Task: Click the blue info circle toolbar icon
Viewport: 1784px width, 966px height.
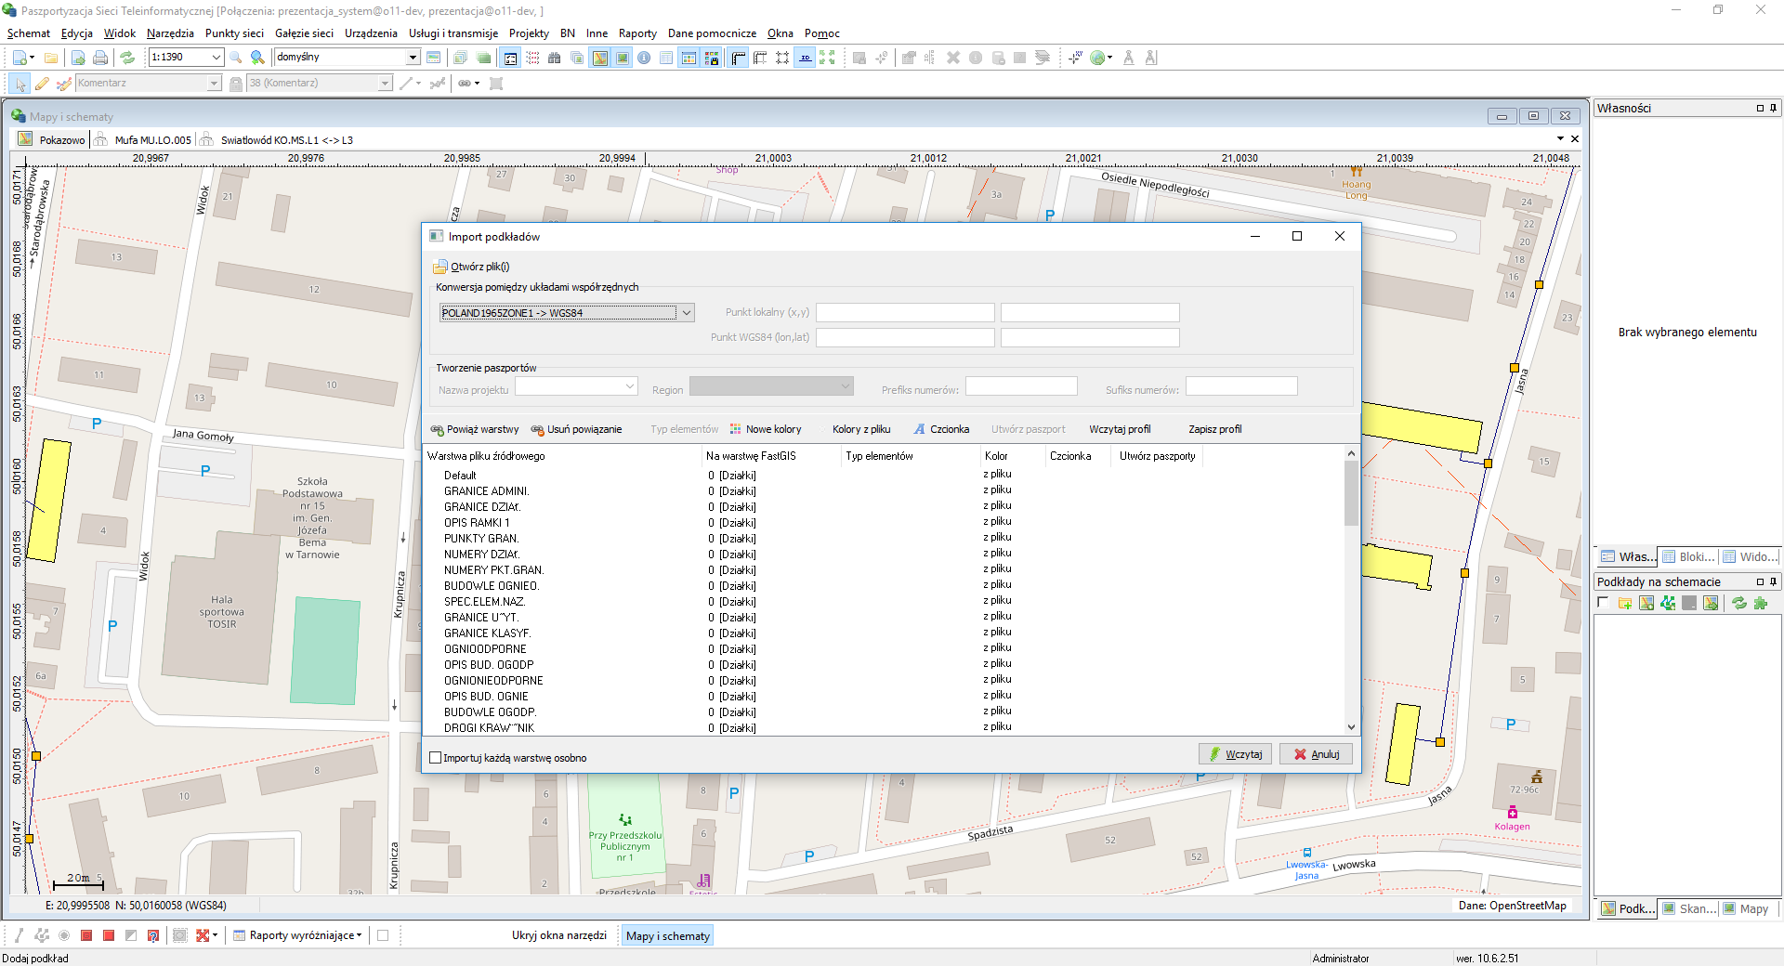Action: click(x=644, y=58)
